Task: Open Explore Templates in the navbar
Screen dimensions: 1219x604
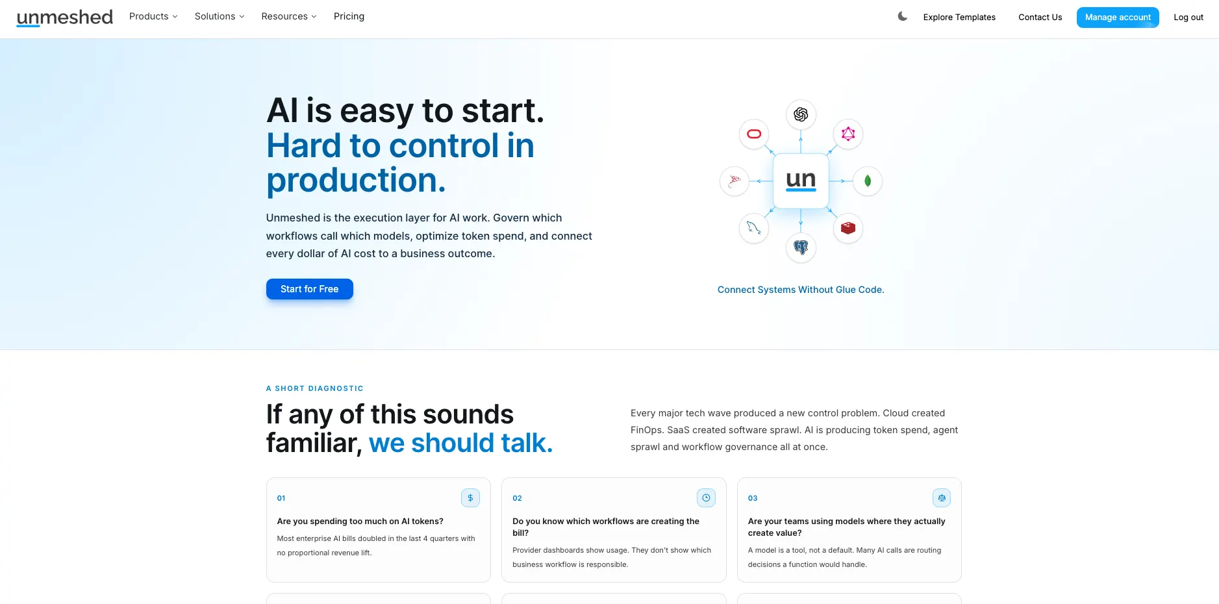Action: (959, 17)
